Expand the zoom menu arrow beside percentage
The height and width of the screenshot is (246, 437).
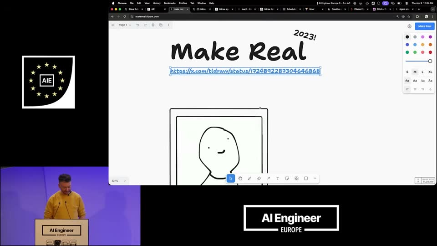[x=125, y=181]
